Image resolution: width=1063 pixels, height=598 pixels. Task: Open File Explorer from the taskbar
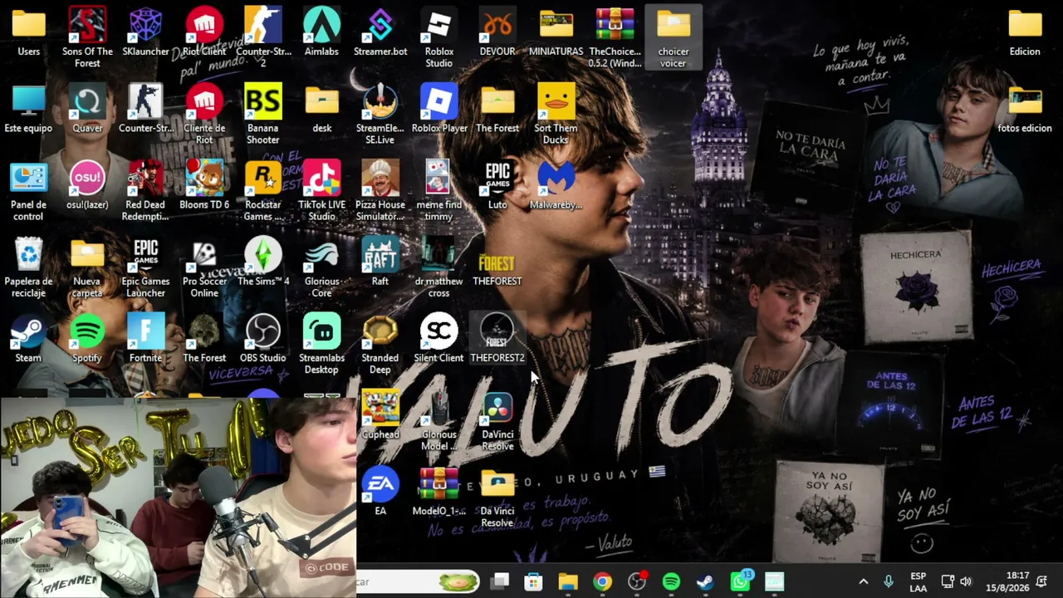568,581
